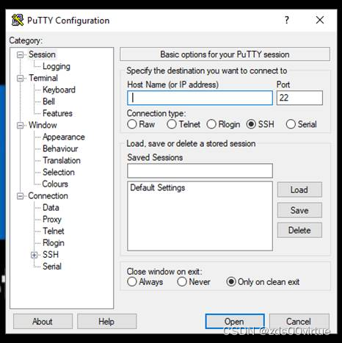Open the Translation settings category

62,160
